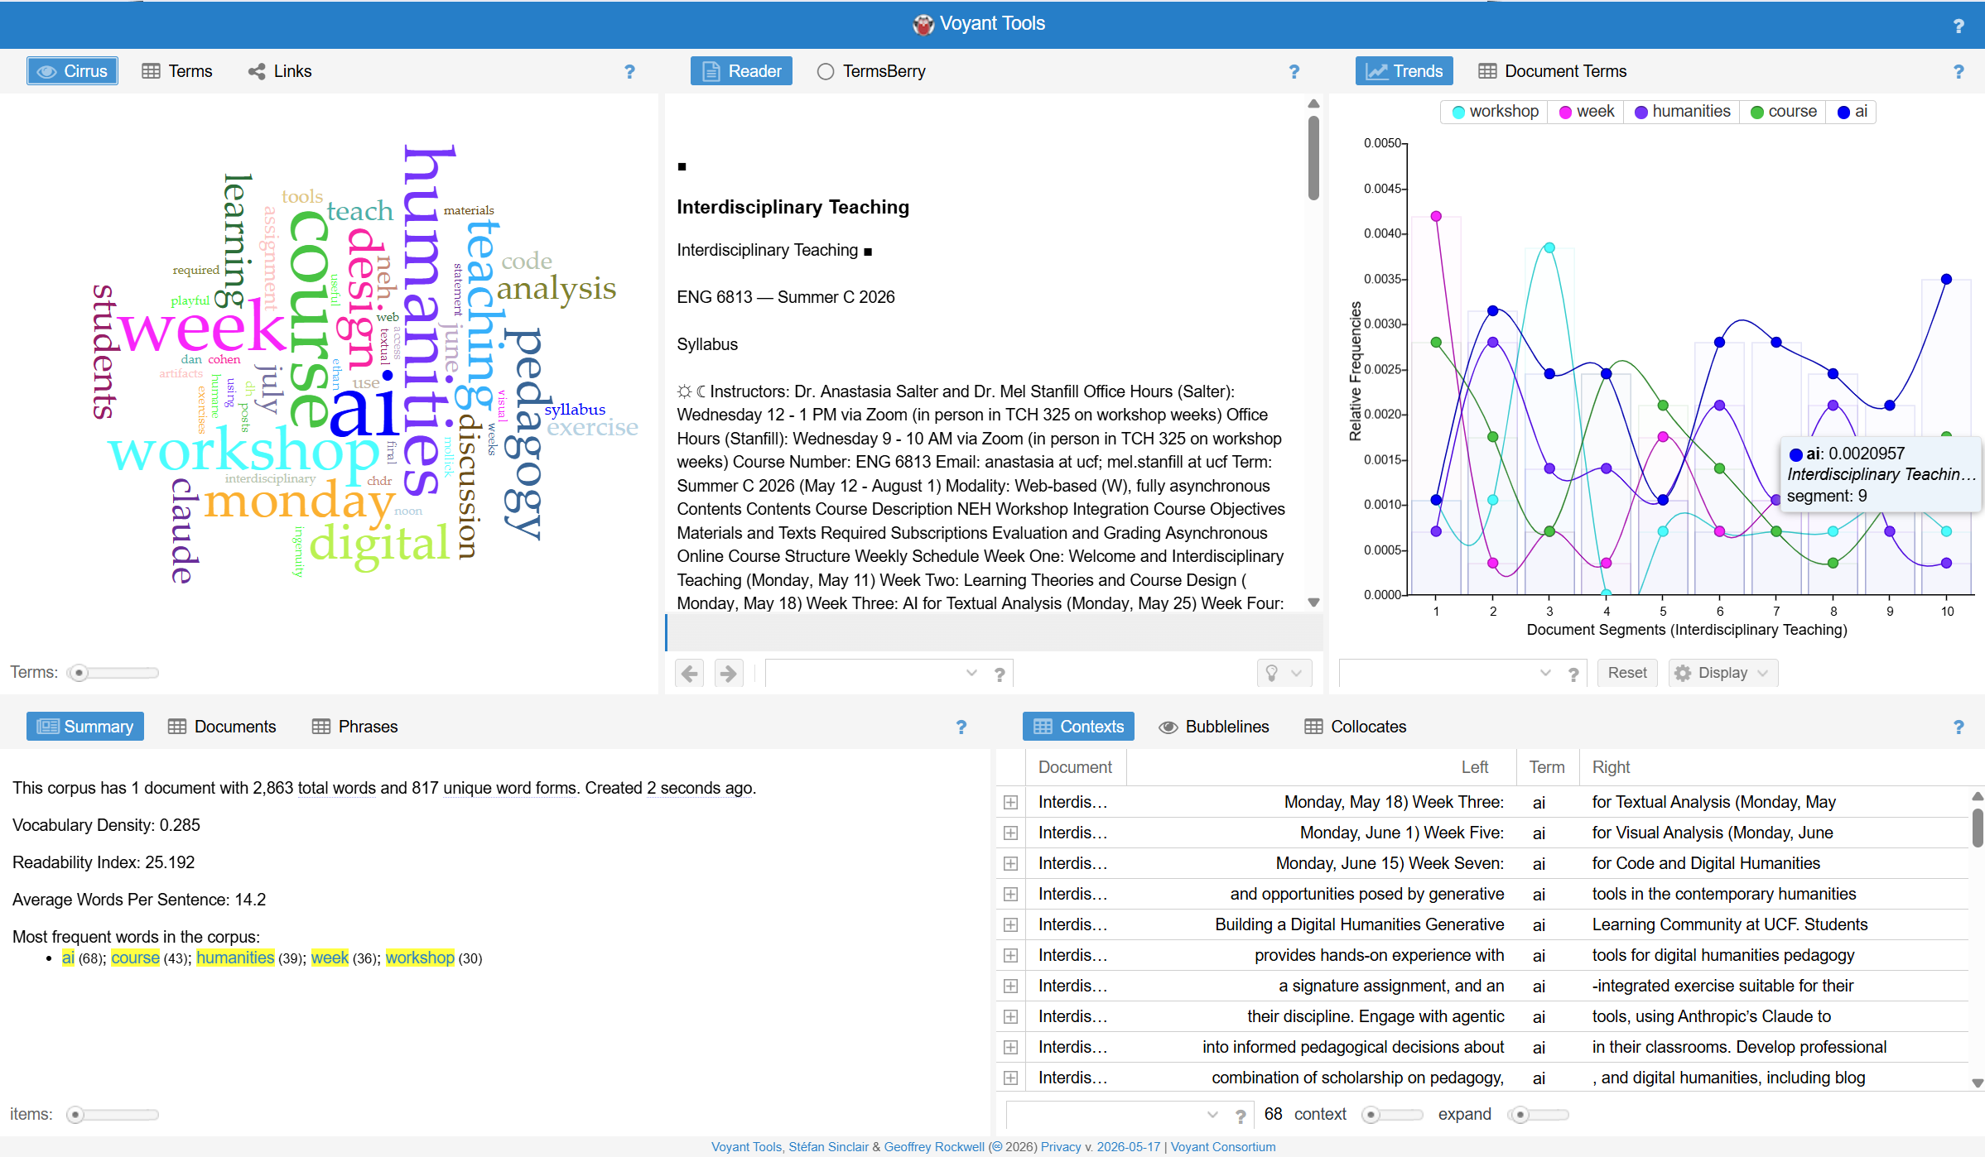Click the Reader vertical scrollbar thumb
Image resolution: width=1985 pixels, height=1157 pixels.
coord(1313,157)
